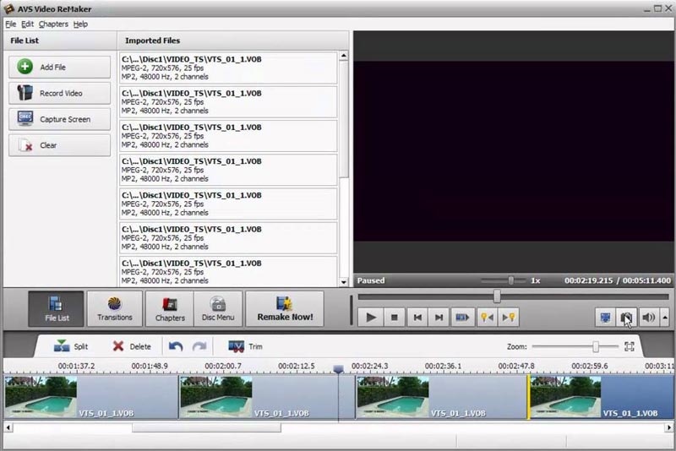This screenshot has height=451, width=676.
Task: Click the timeline horizontal scrollbar thumb
Action: coord(206,427)
